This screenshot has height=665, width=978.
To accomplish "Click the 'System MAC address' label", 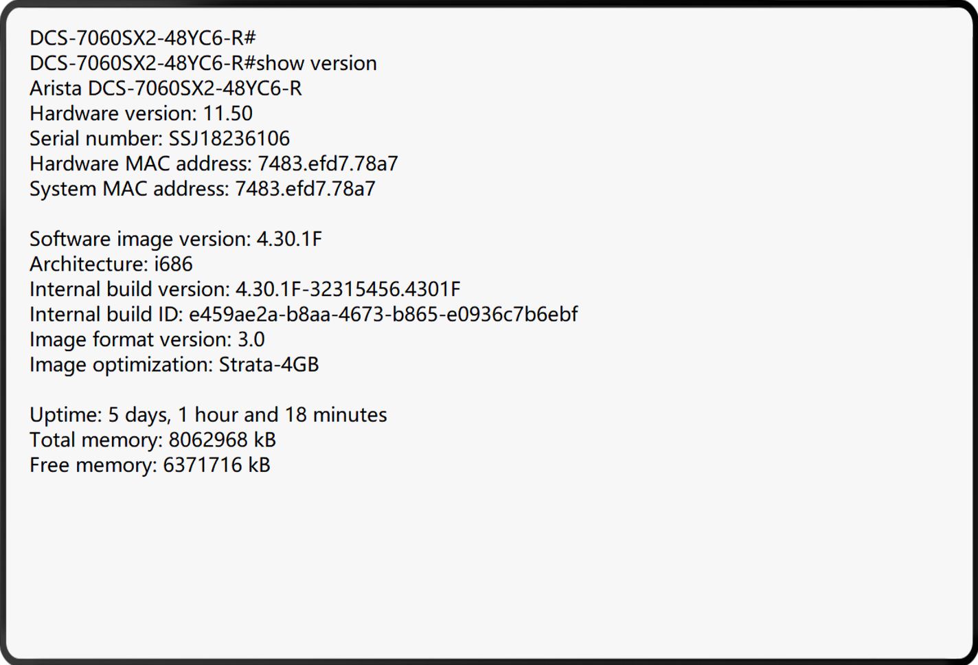I will click(x=129, y=189).
